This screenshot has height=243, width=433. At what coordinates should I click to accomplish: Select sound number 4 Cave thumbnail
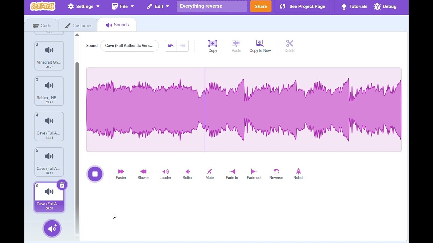(49, 127)
